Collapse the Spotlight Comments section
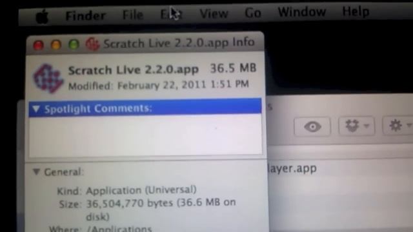The image size is (413, 232). point(36,109)
